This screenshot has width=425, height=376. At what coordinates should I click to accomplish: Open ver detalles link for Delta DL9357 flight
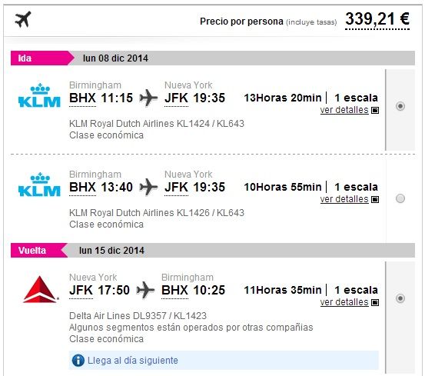coord(344,302)
